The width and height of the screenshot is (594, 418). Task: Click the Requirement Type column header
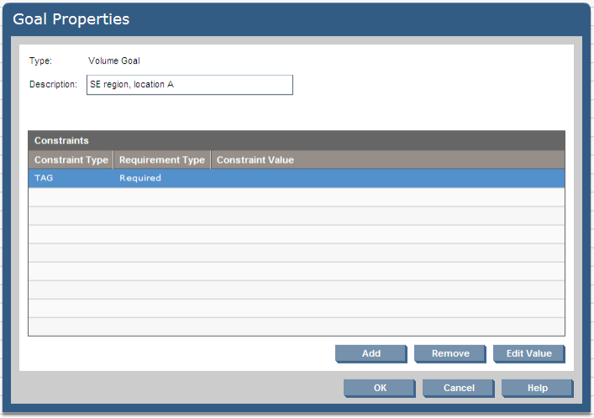[162, 159]
